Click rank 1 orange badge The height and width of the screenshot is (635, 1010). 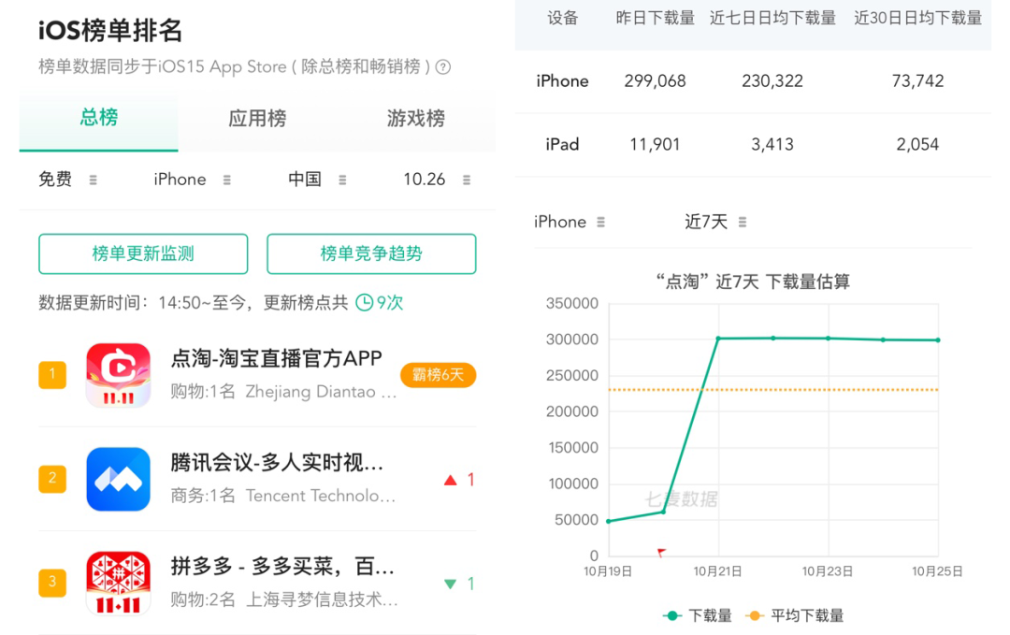coord(52,375)
